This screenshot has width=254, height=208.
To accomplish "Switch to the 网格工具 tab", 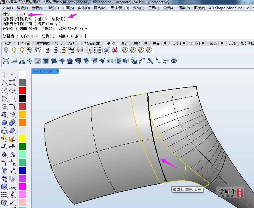I will point(198,43).
